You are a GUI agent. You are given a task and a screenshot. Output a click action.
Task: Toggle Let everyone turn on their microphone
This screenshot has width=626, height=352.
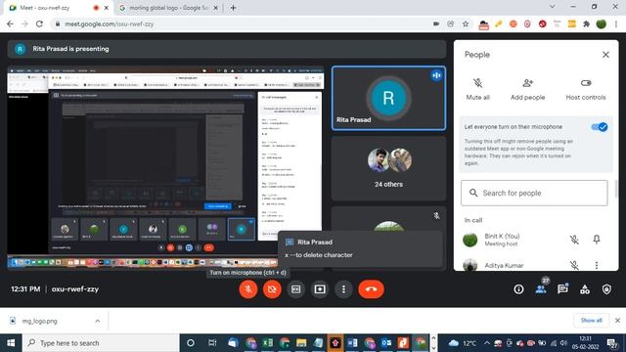[x=600, y=127]
